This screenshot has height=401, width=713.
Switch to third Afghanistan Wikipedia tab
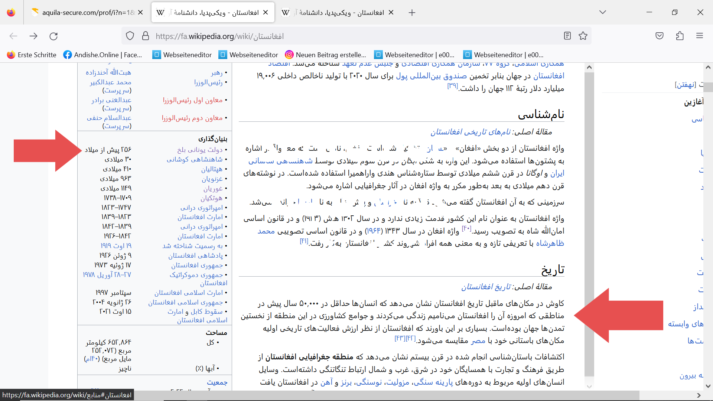(x=336, y=13)
